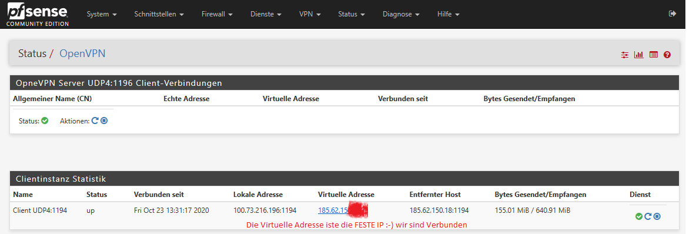Viewport: 696px width, 234px height.
Task: Click the red help question mark icon
Action: tap(667, 55)
